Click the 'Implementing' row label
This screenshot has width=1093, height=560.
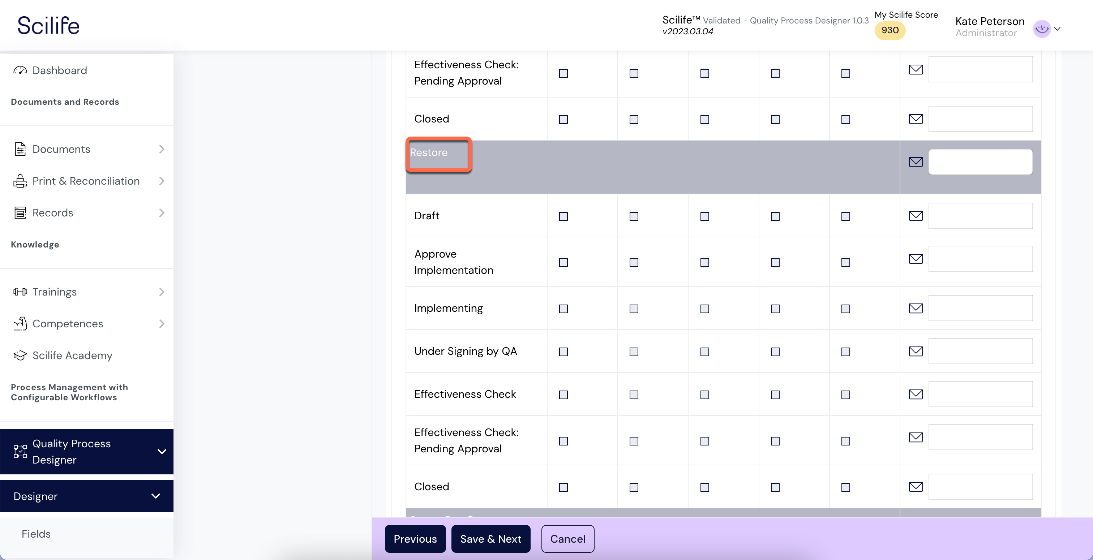pos(448,309)
